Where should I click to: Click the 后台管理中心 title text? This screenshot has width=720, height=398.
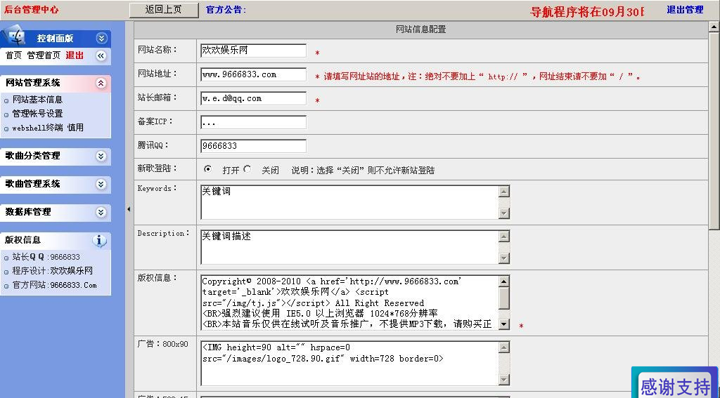tap(32, 9)
